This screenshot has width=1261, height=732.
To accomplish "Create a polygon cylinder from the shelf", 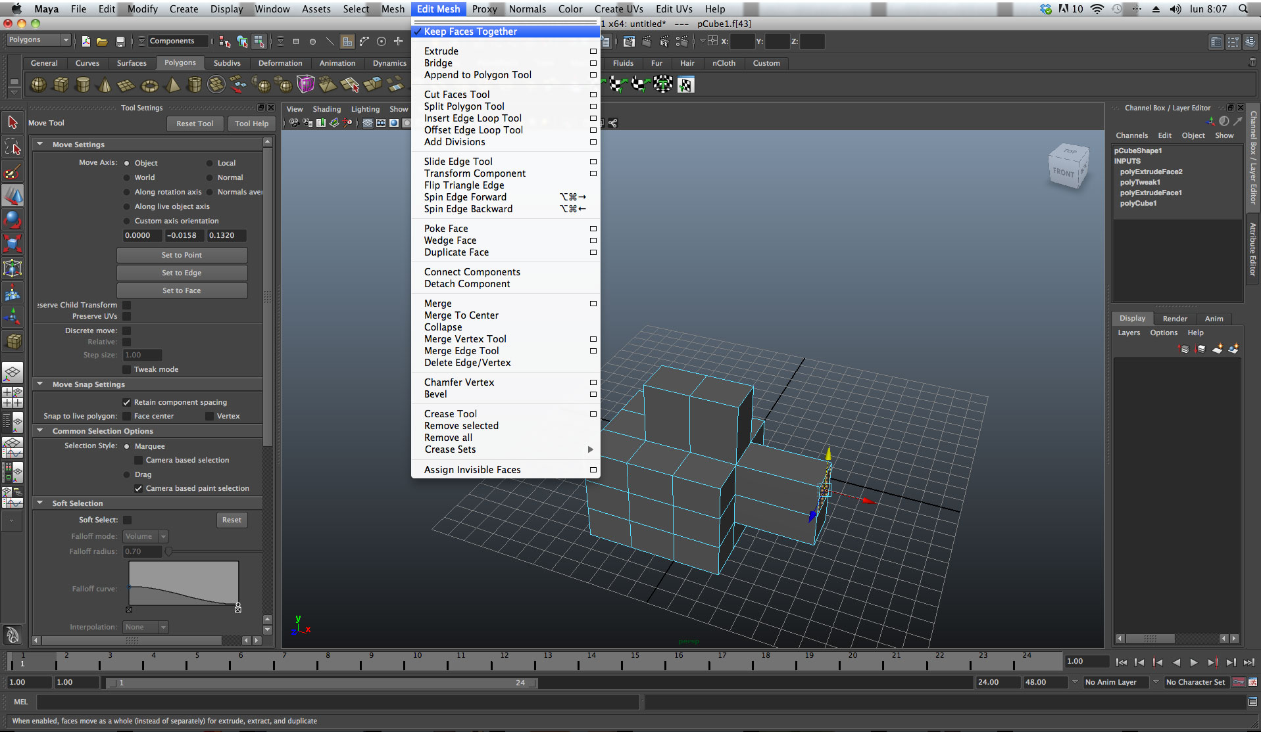I will (83, 85).
